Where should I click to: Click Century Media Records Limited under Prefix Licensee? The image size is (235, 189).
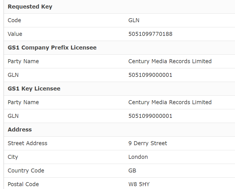point(170,61)
